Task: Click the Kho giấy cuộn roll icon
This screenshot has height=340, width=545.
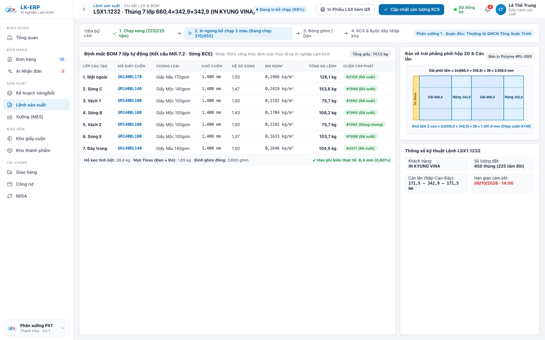Action: 10,139
